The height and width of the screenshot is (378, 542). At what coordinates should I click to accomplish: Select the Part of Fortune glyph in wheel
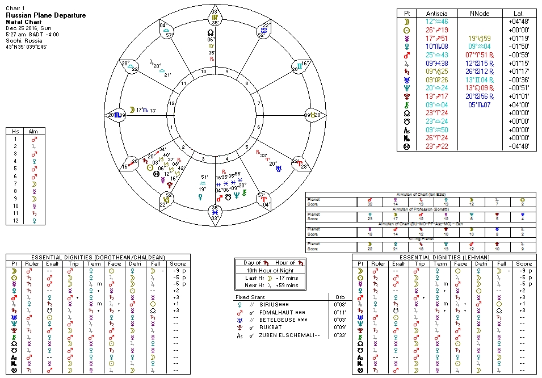coord(156,174)
